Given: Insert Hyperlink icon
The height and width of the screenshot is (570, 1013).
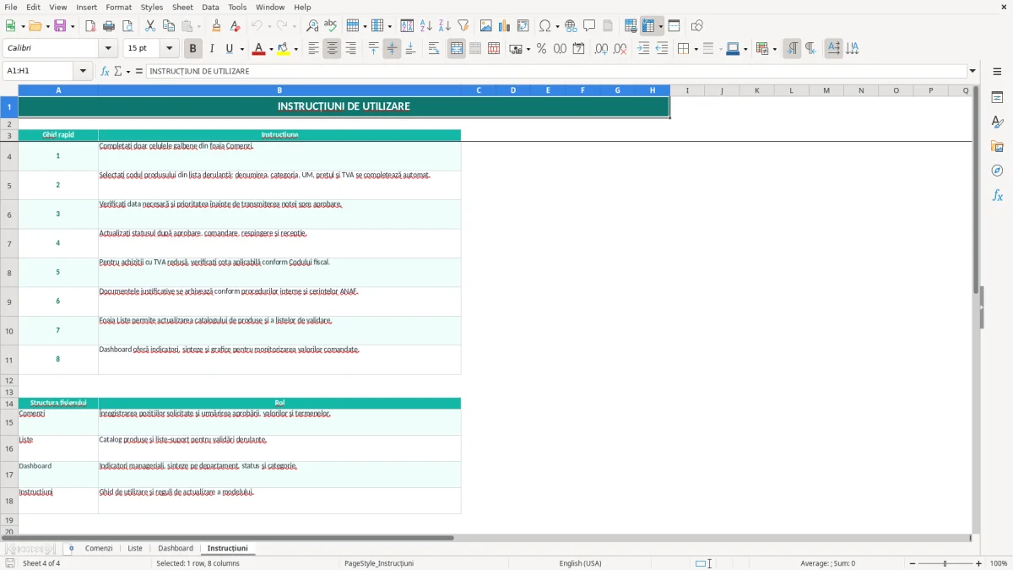Looking at the screenshot, I should pyautogui.click(x=571, y=25).
